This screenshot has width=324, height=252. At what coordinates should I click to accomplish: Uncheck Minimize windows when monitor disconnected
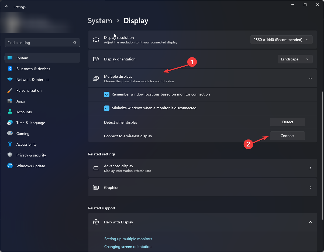[107, 108]
